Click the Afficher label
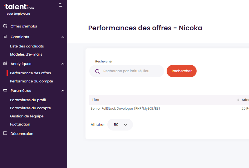The width and height of the screenshot is (249, 168). pos(98,125)
